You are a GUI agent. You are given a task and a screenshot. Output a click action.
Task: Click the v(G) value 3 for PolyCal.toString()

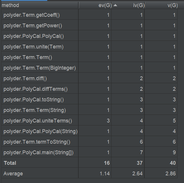(174, 100)
